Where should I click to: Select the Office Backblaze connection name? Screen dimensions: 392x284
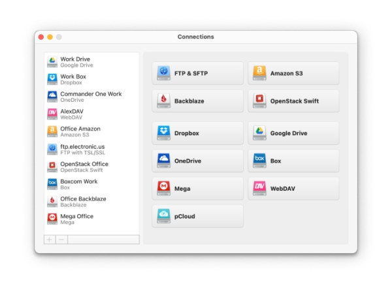pos(83,199)
